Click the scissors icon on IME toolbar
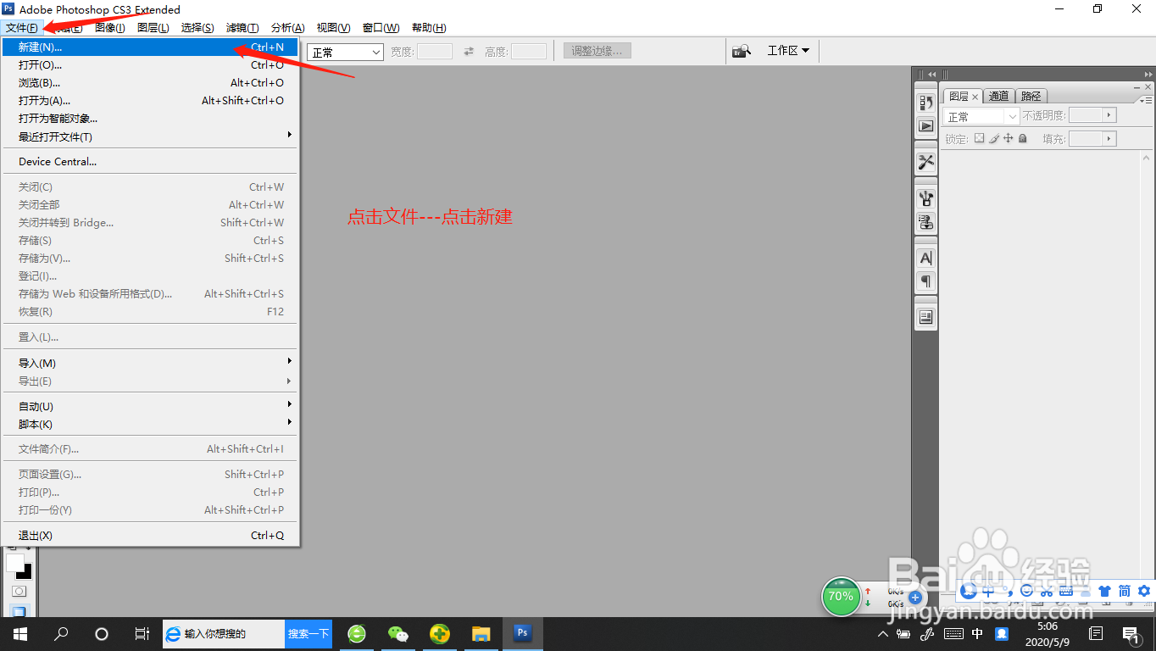 1047,591
